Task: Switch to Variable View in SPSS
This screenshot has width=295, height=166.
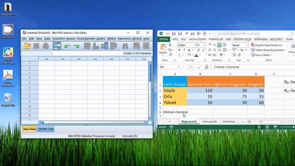Action: click(x=46, y=129)
